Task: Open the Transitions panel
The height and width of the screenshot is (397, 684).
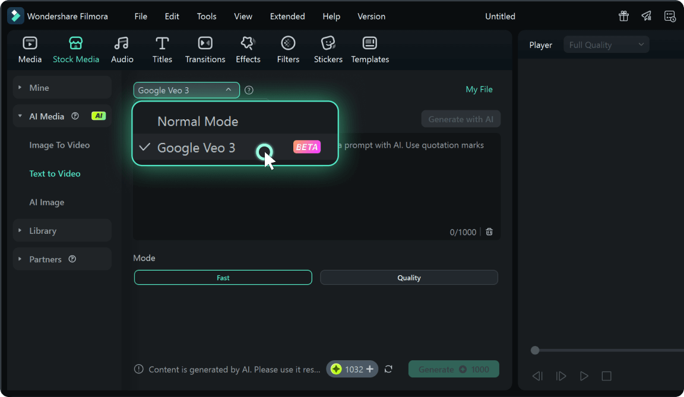Action: (205, 50)
